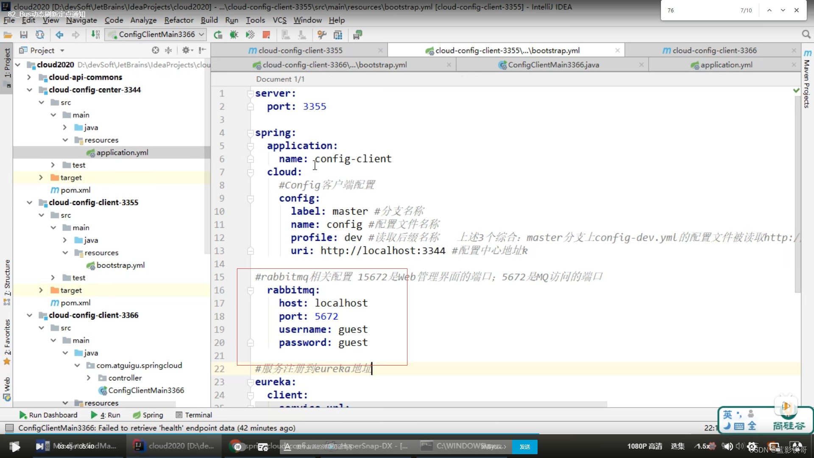
Task: Fold the spring block at line 4
Action: (251, 133)
